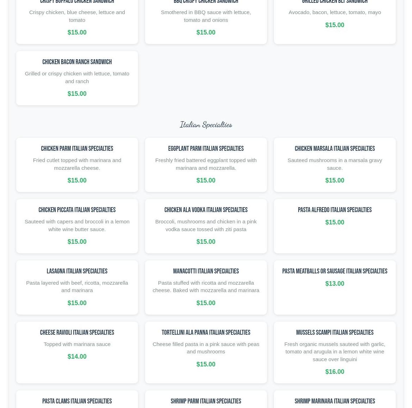This screenshot has height=408, width=412.
Task: Select Chicken Ala Vodka Italian Specialties title
Action: coord(206,210)
